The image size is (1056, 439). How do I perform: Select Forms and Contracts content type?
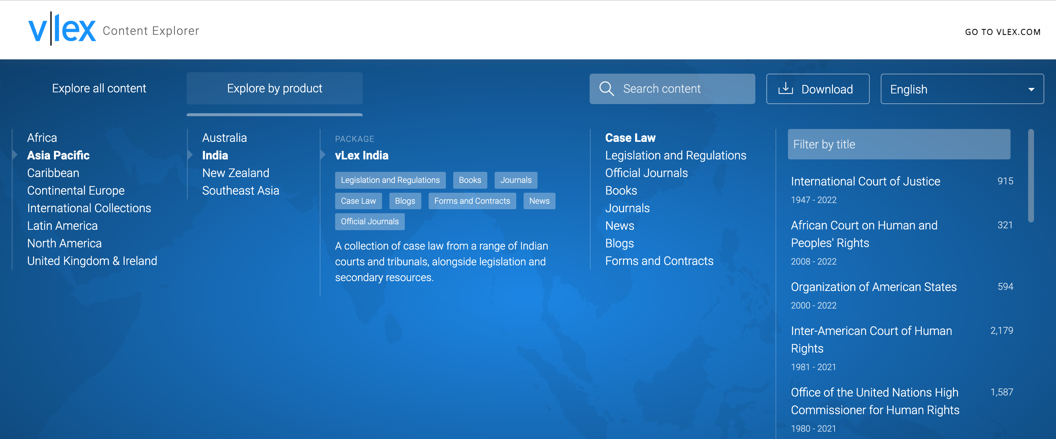click(659, 261)
